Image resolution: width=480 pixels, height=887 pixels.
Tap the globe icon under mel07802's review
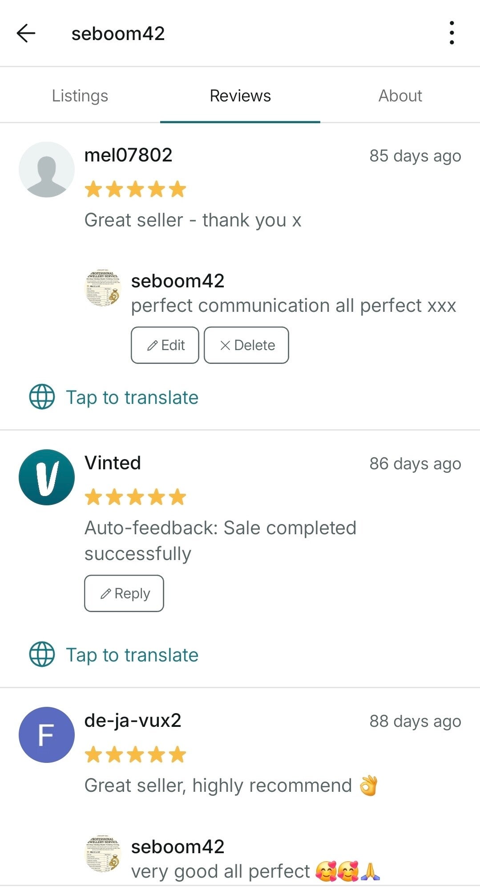(42, 397)
